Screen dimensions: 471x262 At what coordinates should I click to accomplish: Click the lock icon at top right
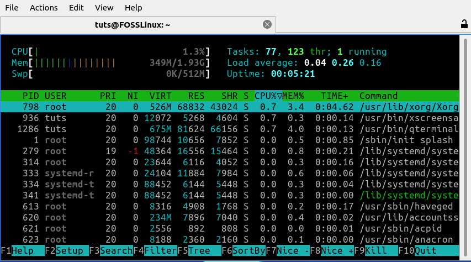464,24
